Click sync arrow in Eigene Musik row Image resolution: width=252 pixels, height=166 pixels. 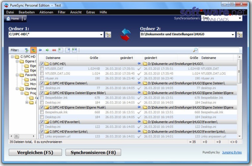(x=139, y=107)
